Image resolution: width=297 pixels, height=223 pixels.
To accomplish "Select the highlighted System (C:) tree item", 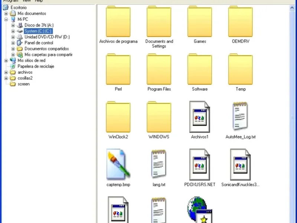I will click(x=38, y=31).
